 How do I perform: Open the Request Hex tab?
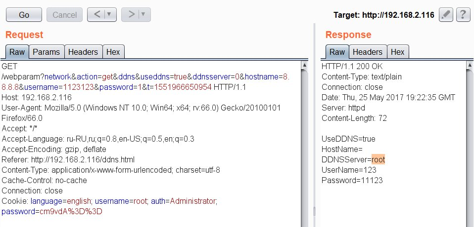tap(113, 52)
